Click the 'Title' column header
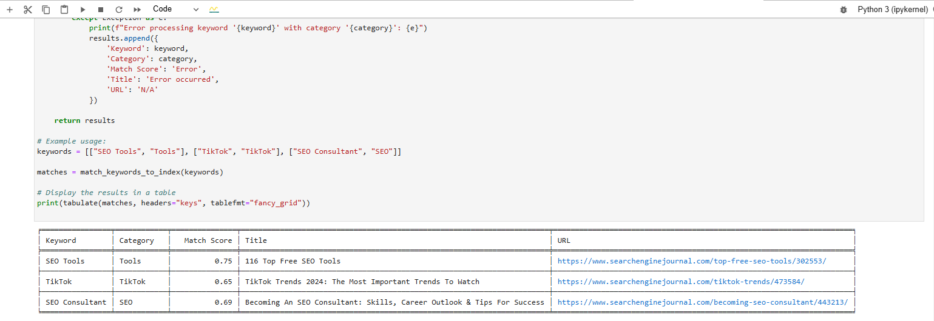This screenshot has height=321, width=934. 256,240
